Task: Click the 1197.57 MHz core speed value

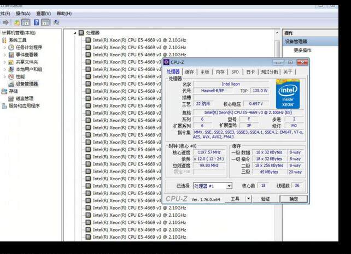Action: tap(209, 152)
